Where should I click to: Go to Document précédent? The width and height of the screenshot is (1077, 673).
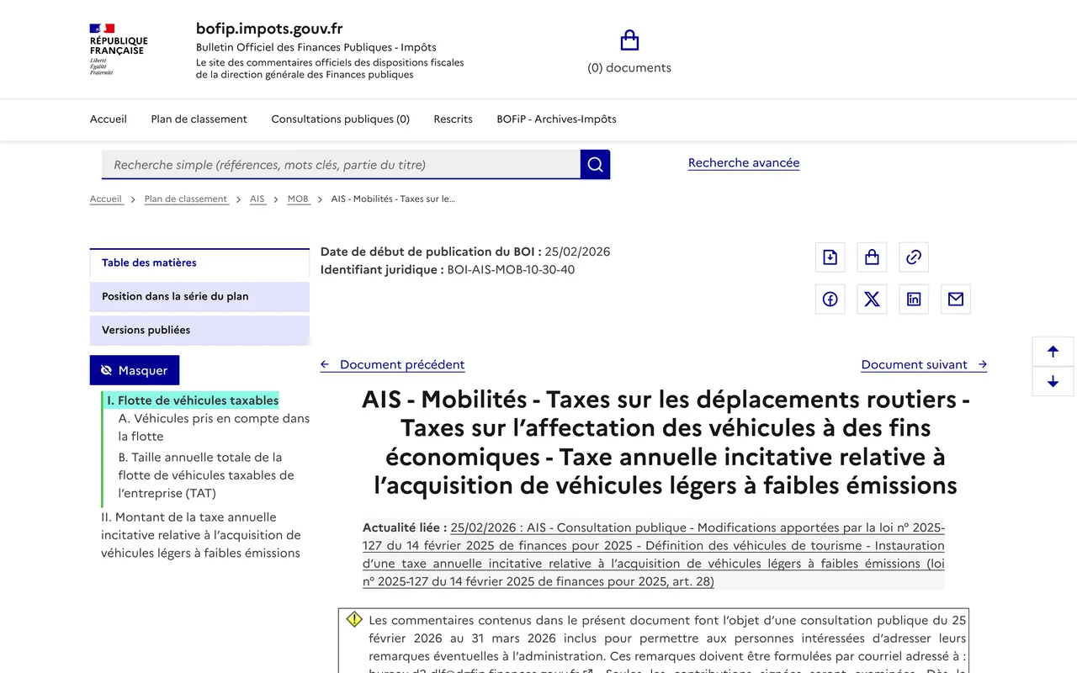pos(392,364)
